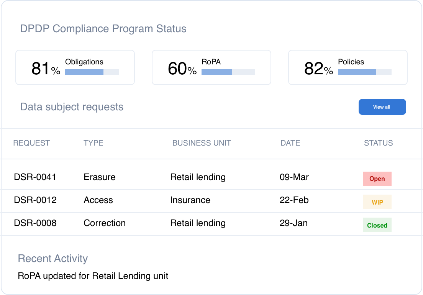
Task: Open the DSR-0012 request entry
Action: pyautogui.click(x=35, y=200)
